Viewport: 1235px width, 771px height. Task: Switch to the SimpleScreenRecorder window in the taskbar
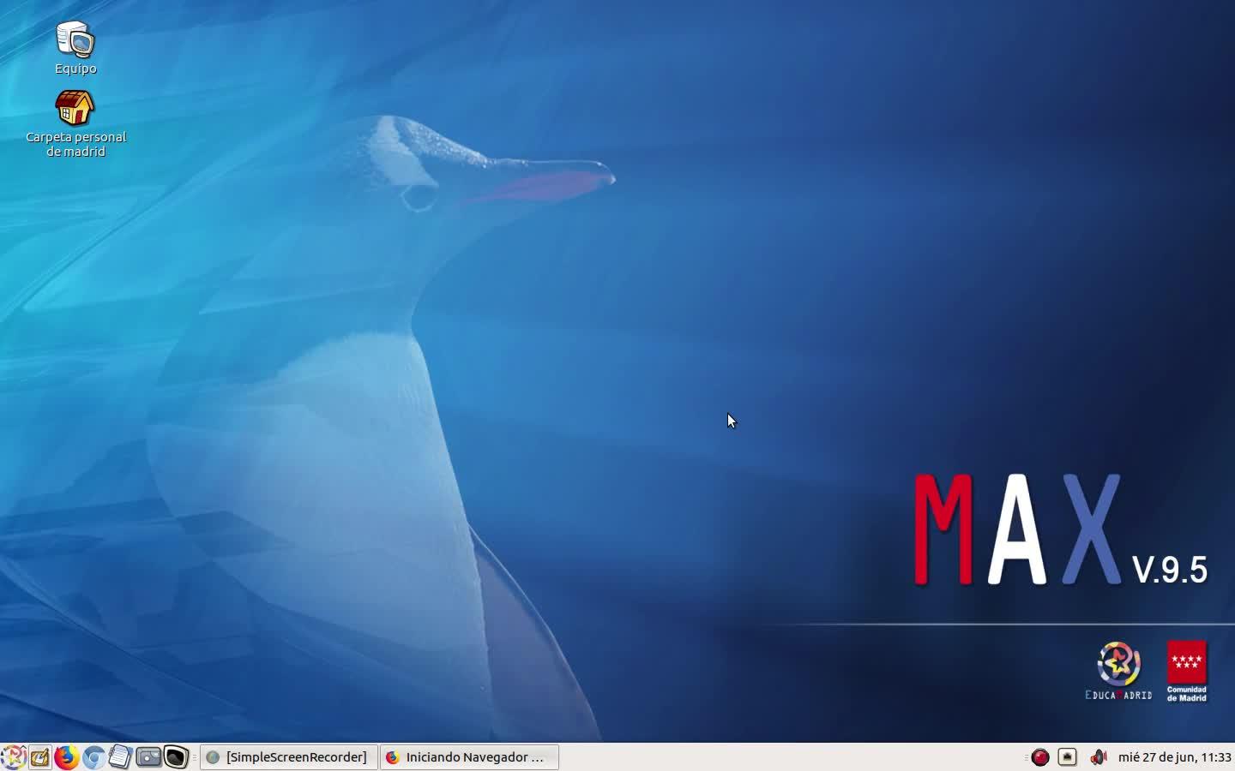pos(289,757)
